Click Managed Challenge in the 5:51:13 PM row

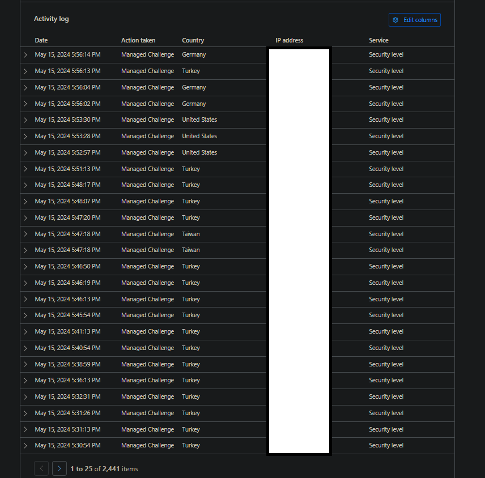147,169
